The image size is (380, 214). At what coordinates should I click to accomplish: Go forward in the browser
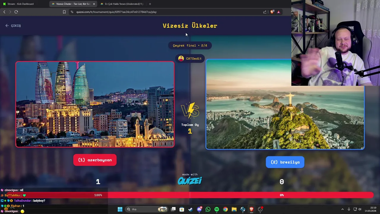coord(10,12)
